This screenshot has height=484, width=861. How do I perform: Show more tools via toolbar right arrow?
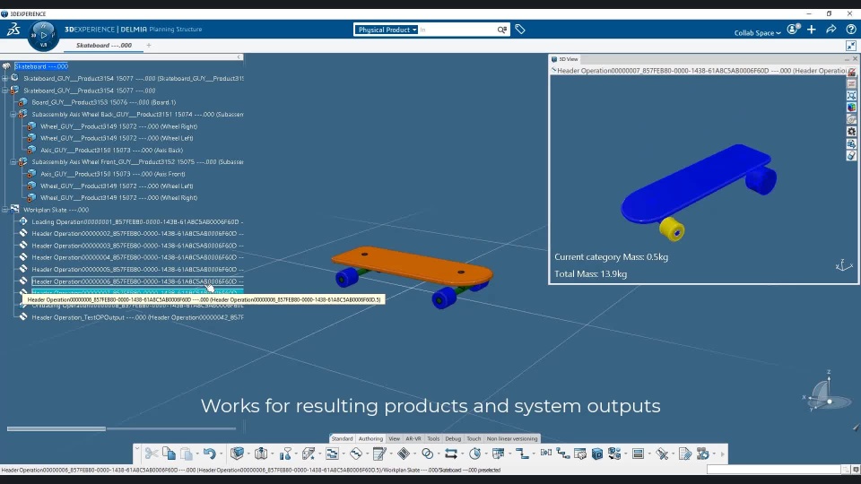[x=722, y=454]
